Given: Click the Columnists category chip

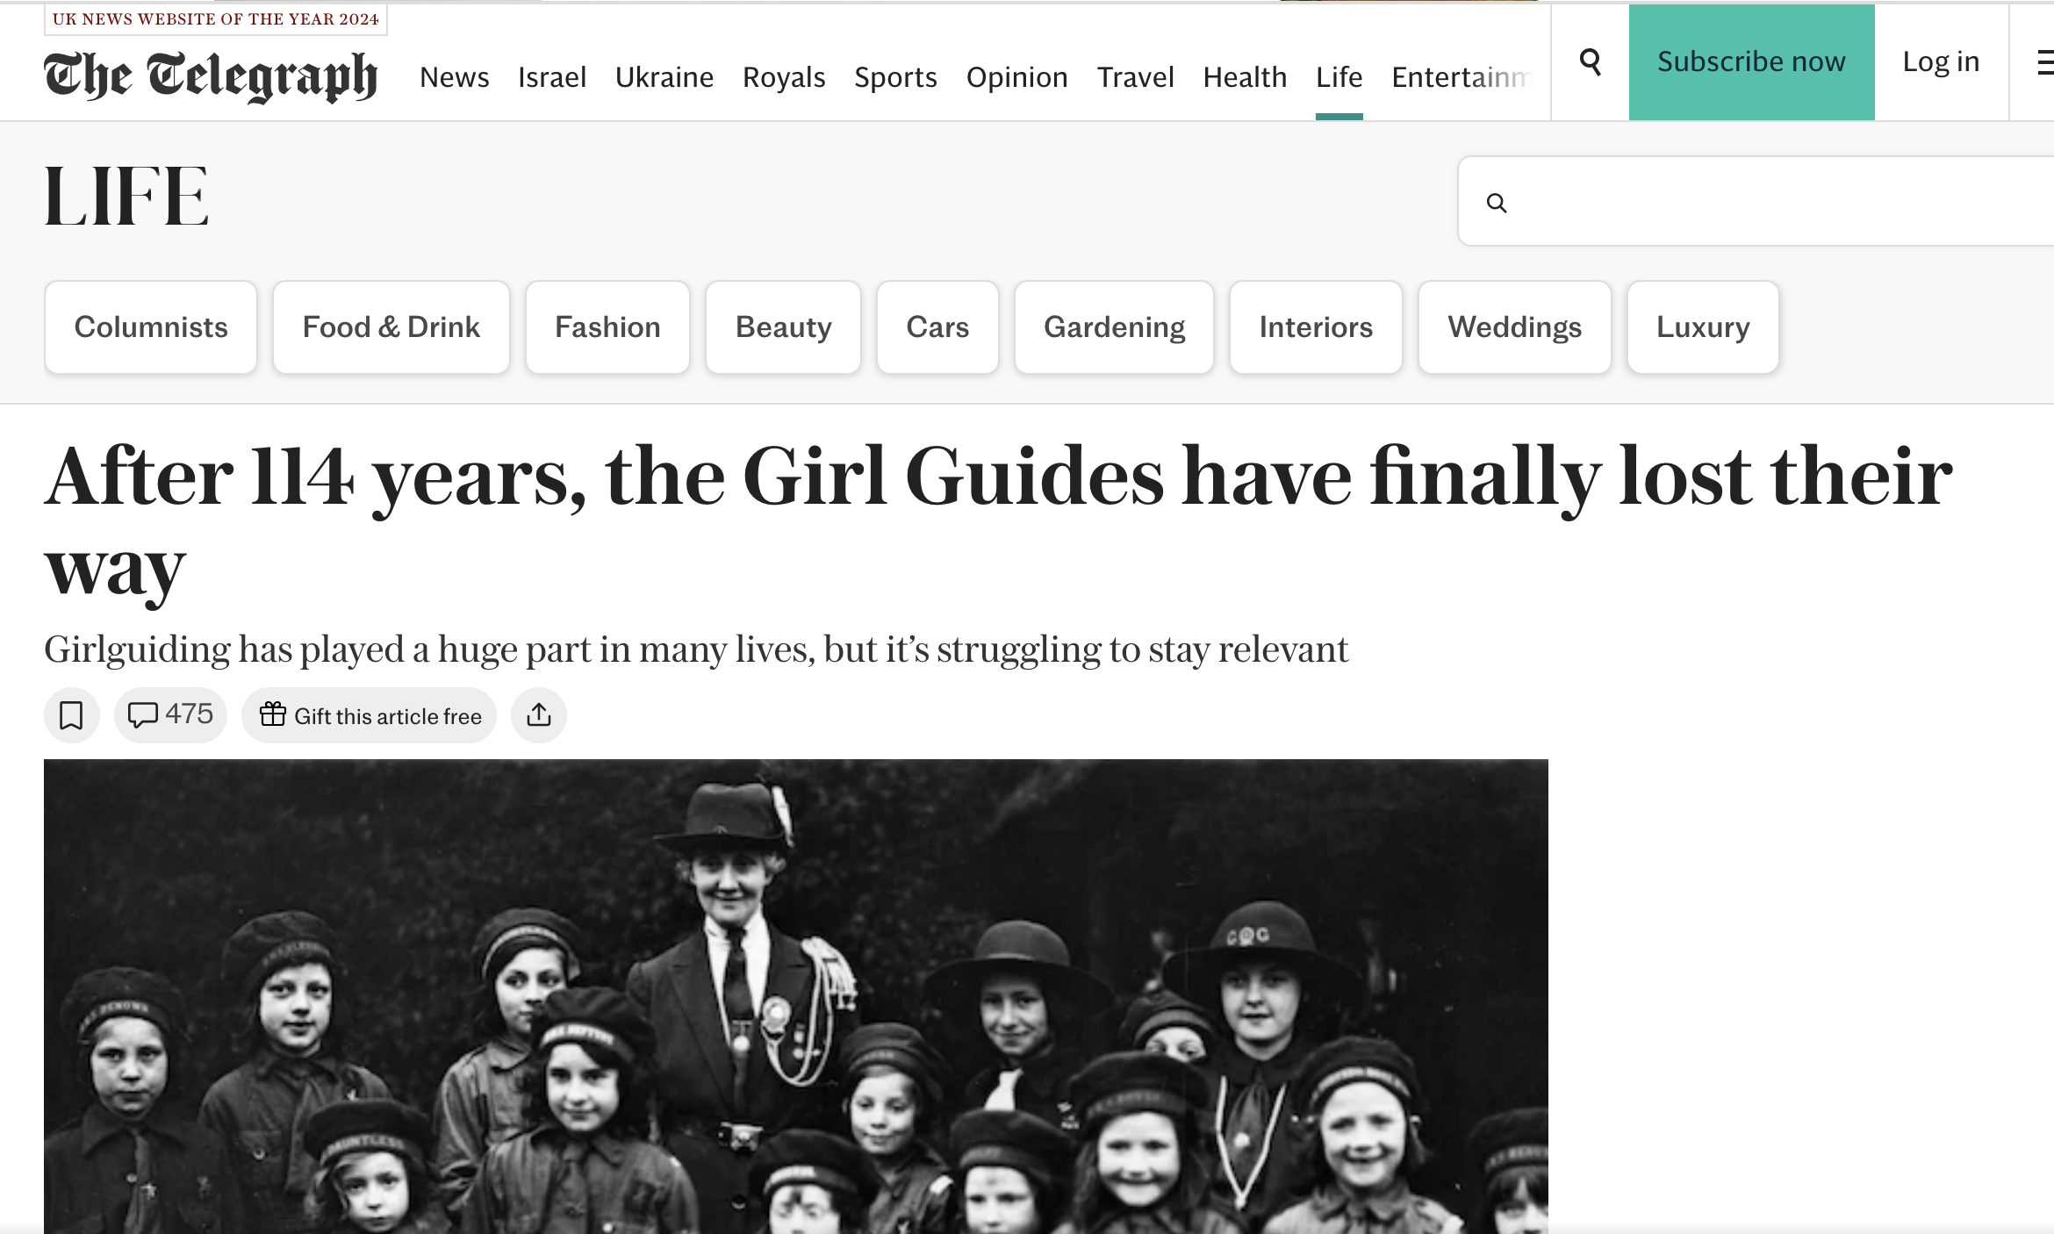Looking at the screenshot, I should (x=151, y=327).
